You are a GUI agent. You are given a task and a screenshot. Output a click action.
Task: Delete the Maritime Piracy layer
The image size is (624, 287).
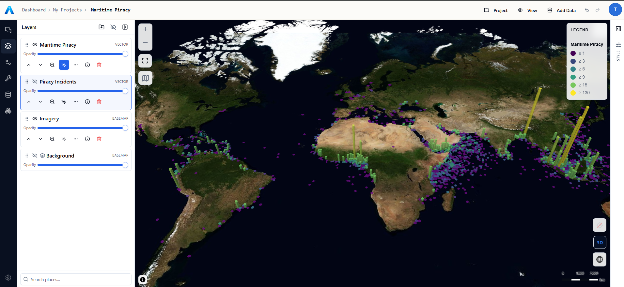[x=99, y=65]
